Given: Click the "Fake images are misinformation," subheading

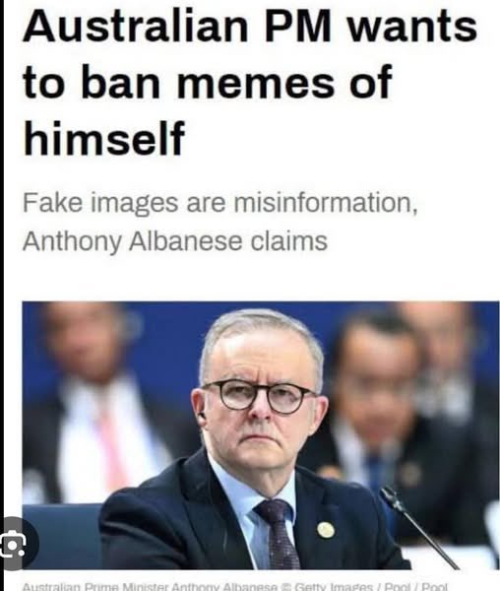Looking at the screenshot, I should [x=220, y=204].
